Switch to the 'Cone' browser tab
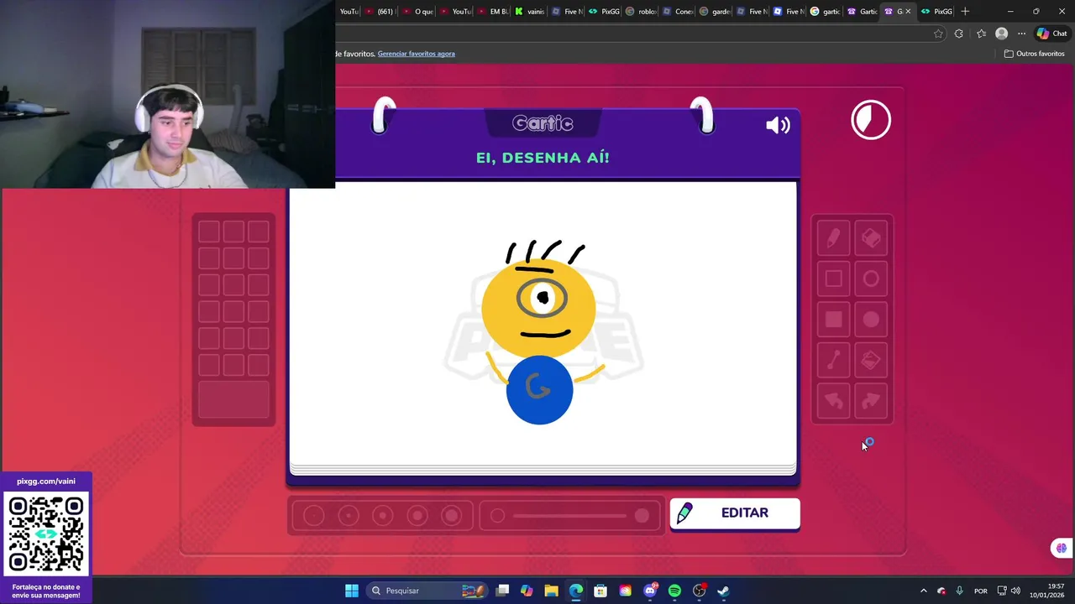The image size is (1075, 604). (x=678, y=12)
